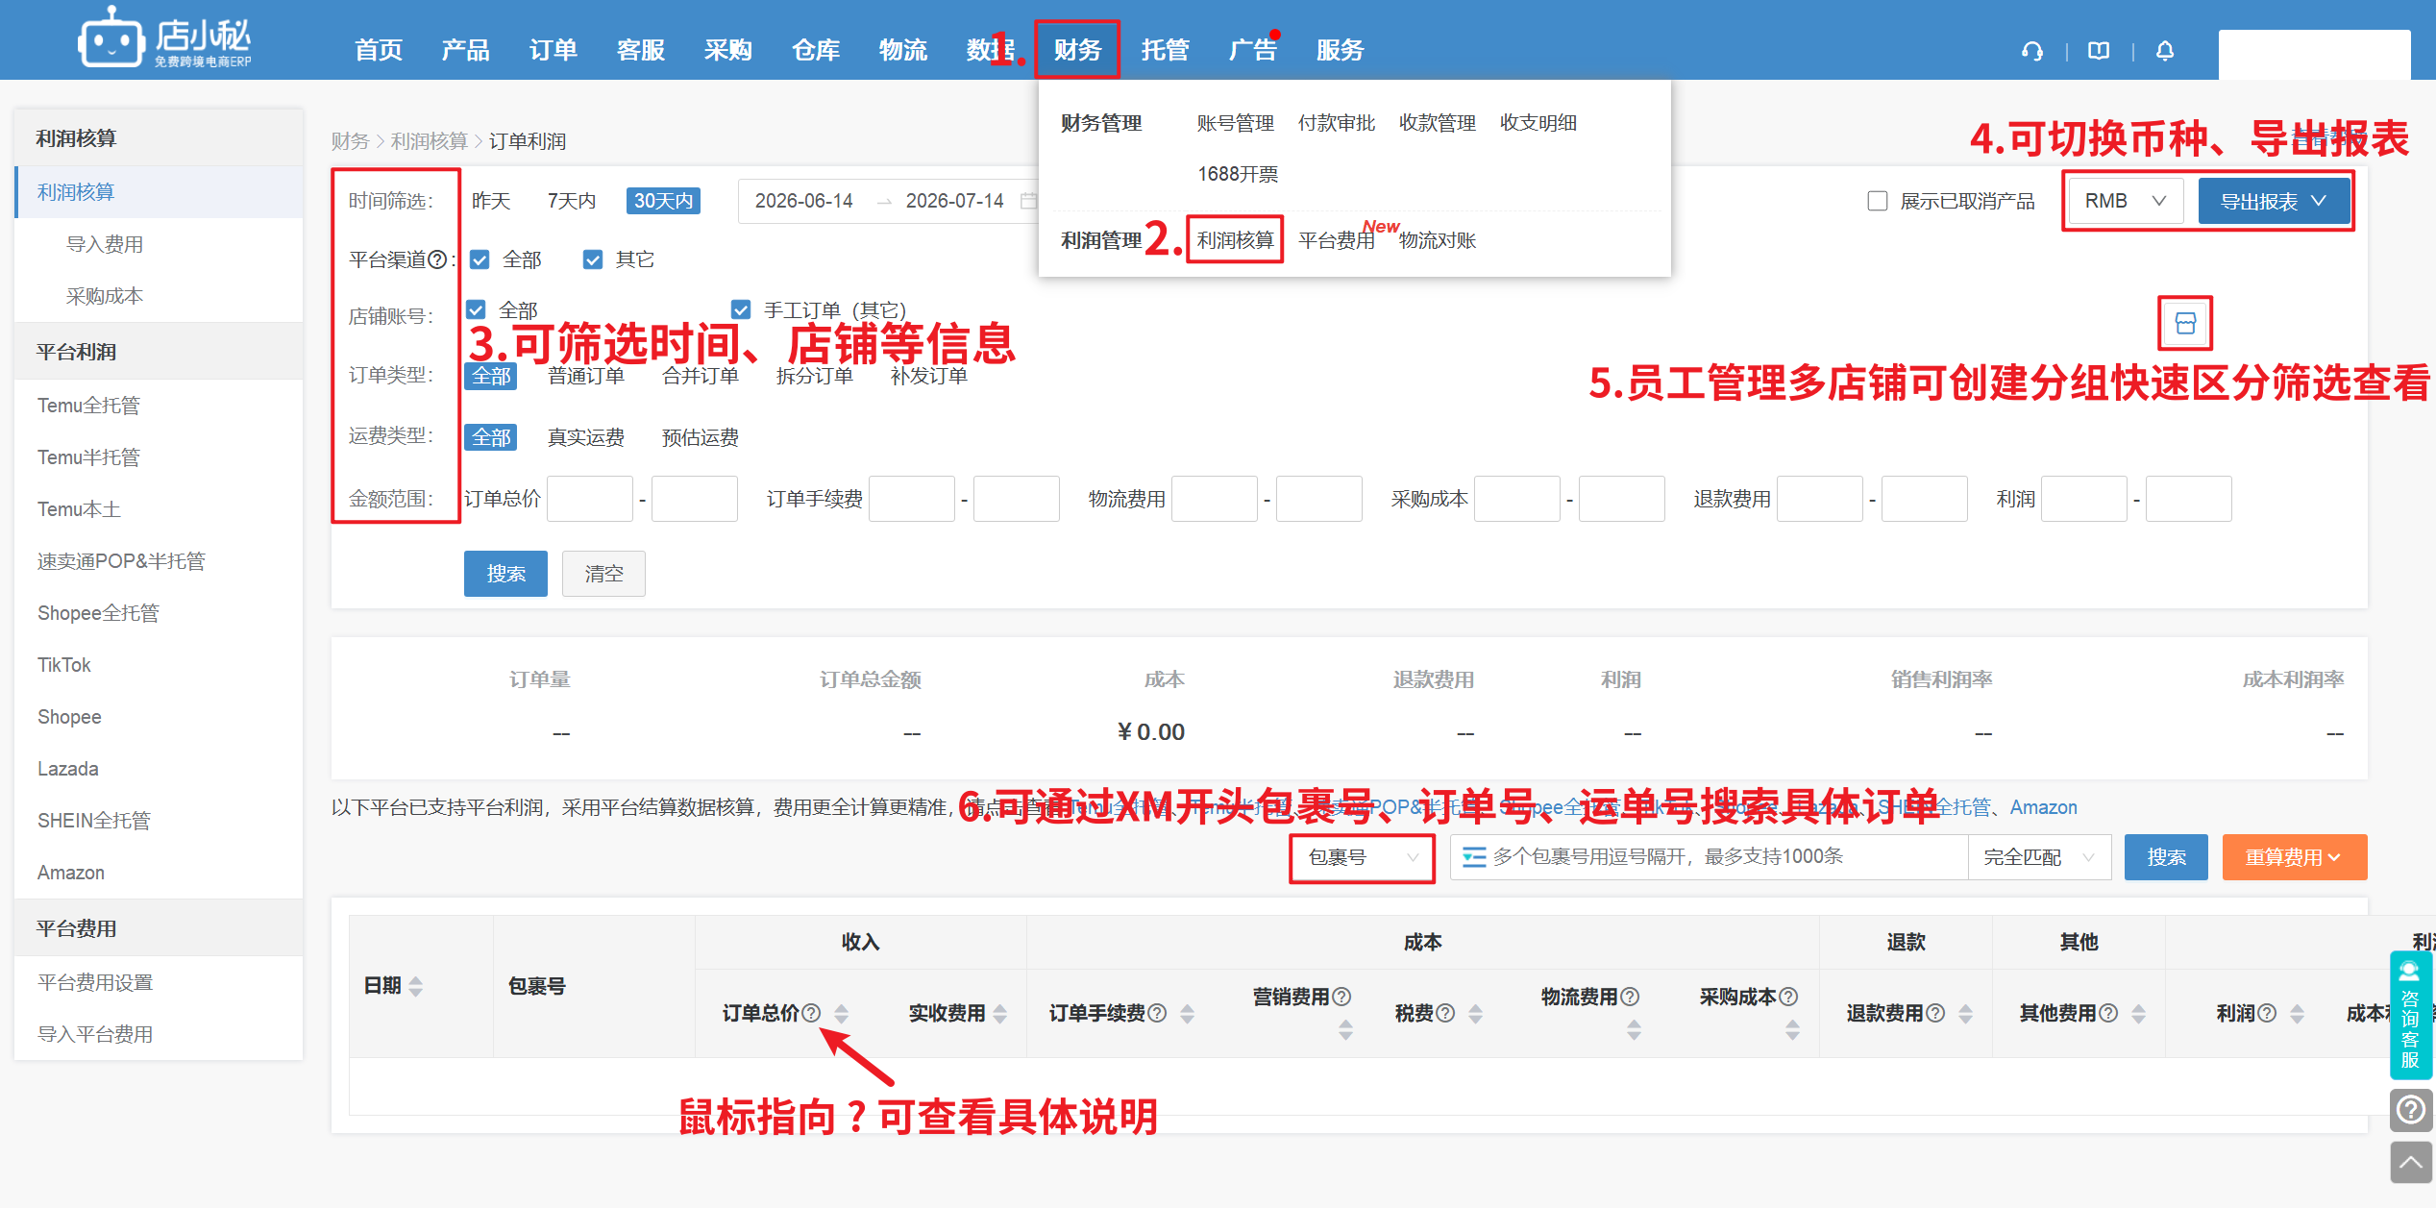Open the 咨询客服 floating widget
Image resolution: width=2436 pixels, height=1208 pixels.
(2410, 1015)
